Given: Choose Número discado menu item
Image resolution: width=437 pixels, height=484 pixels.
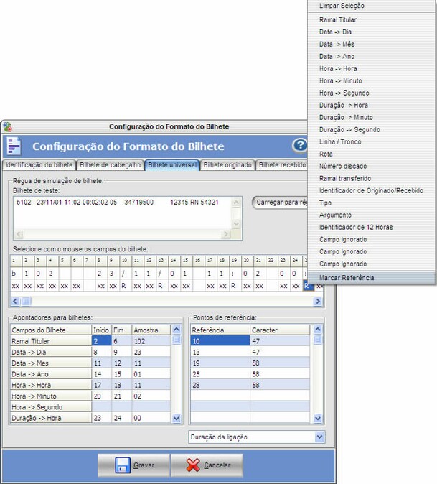Looking at the screenshot, I should 343,166.
